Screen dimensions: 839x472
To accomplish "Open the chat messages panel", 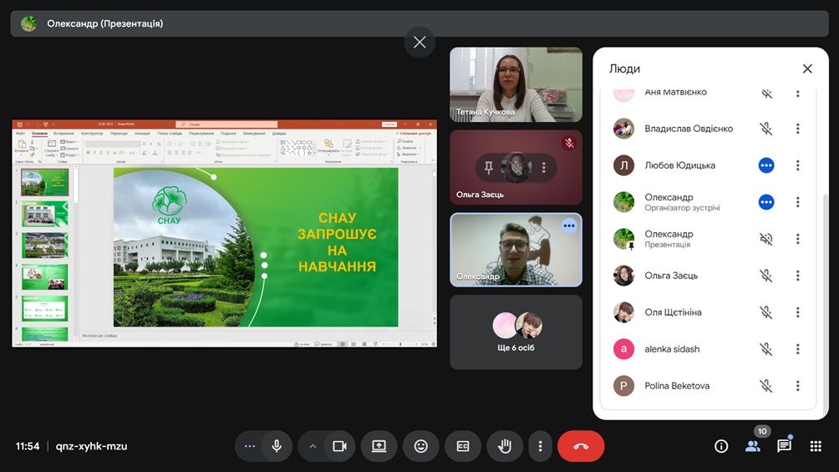I will 784,446.
